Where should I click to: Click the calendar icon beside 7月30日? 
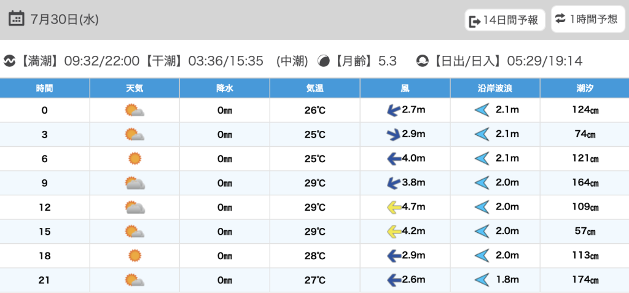(x=17, y=18)
